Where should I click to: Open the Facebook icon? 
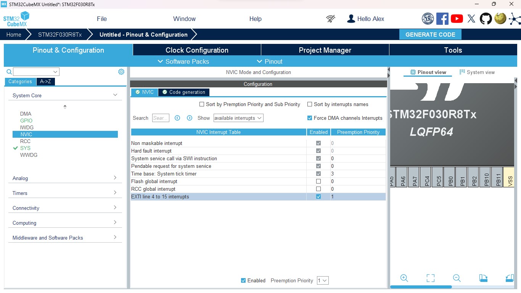[442, 19]
